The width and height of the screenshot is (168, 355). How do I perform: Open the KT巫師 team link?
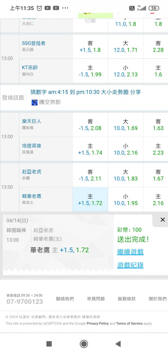[x=30, y=67]
